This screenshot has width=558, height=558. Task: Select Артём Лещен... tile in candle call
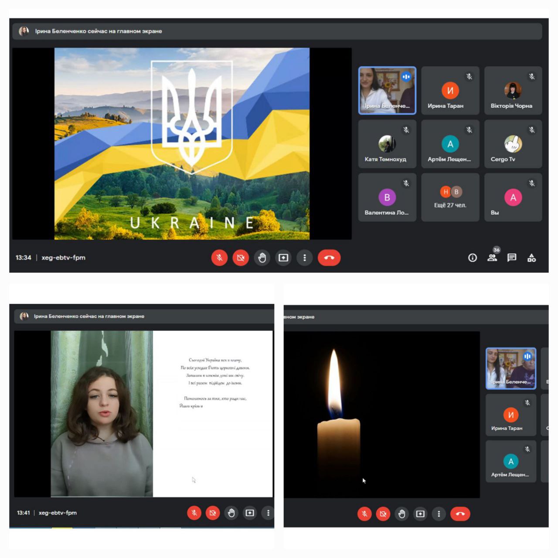point(511,461)
